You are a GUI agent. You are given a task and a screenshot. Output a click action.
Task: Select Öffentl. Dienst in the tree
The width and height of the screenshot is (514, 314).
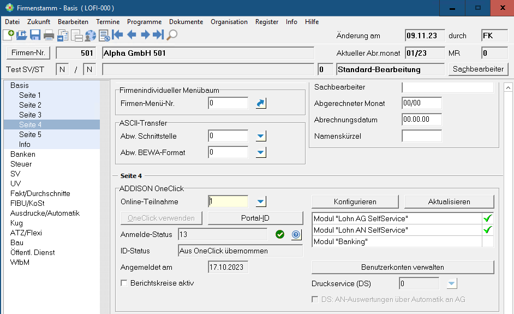coord(32,253)
